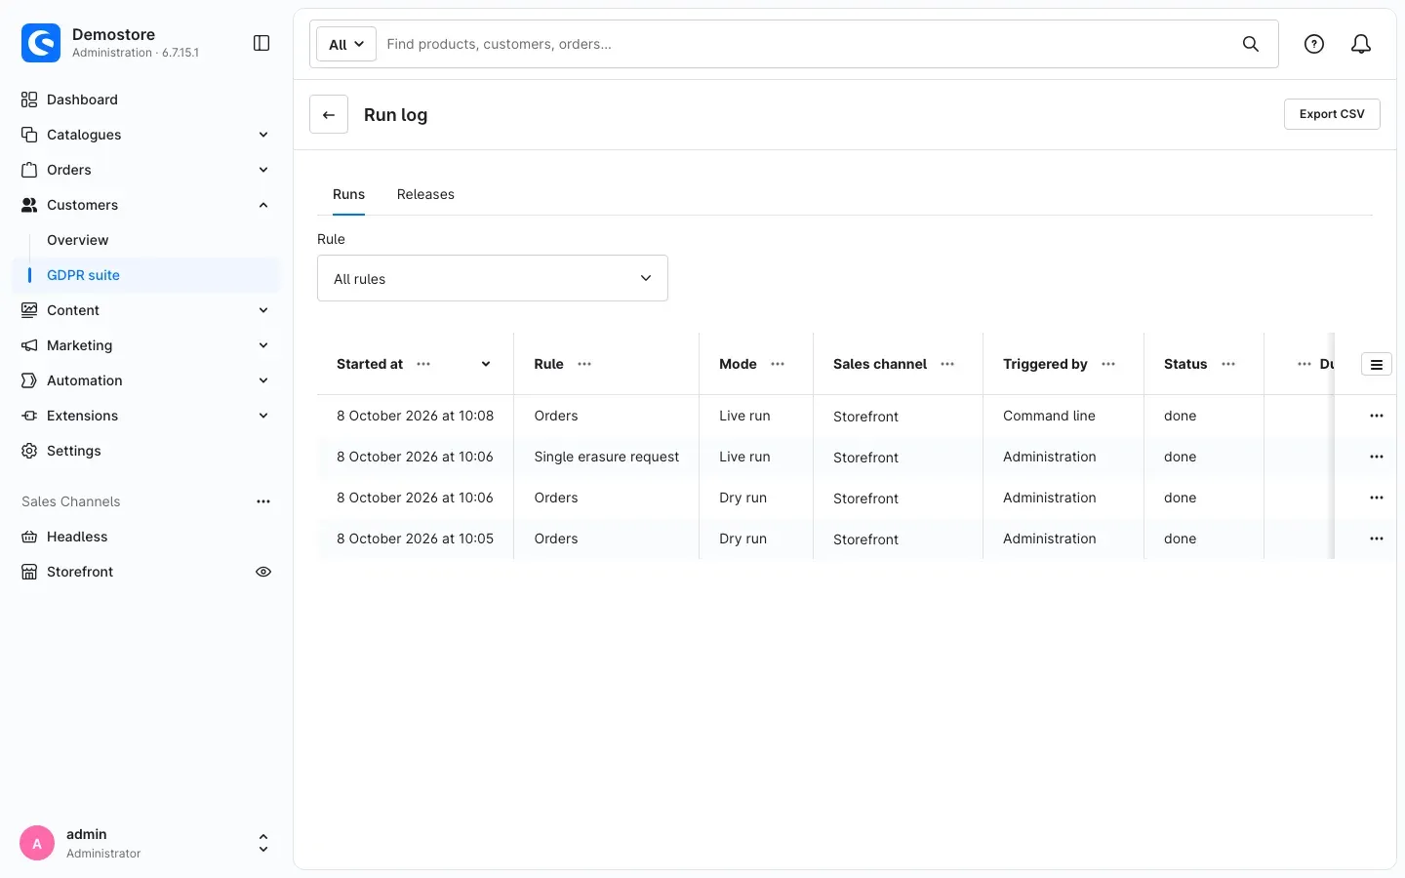Select the GDPR suite submenu item
This screenshot has width=1405, height=878.
point(146,275)
